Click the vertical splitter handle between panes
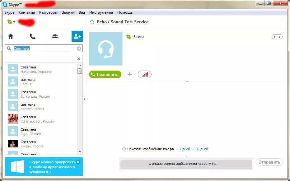This screenshot has height=181, width=290. pyautogui.click(x=84, y=98)
